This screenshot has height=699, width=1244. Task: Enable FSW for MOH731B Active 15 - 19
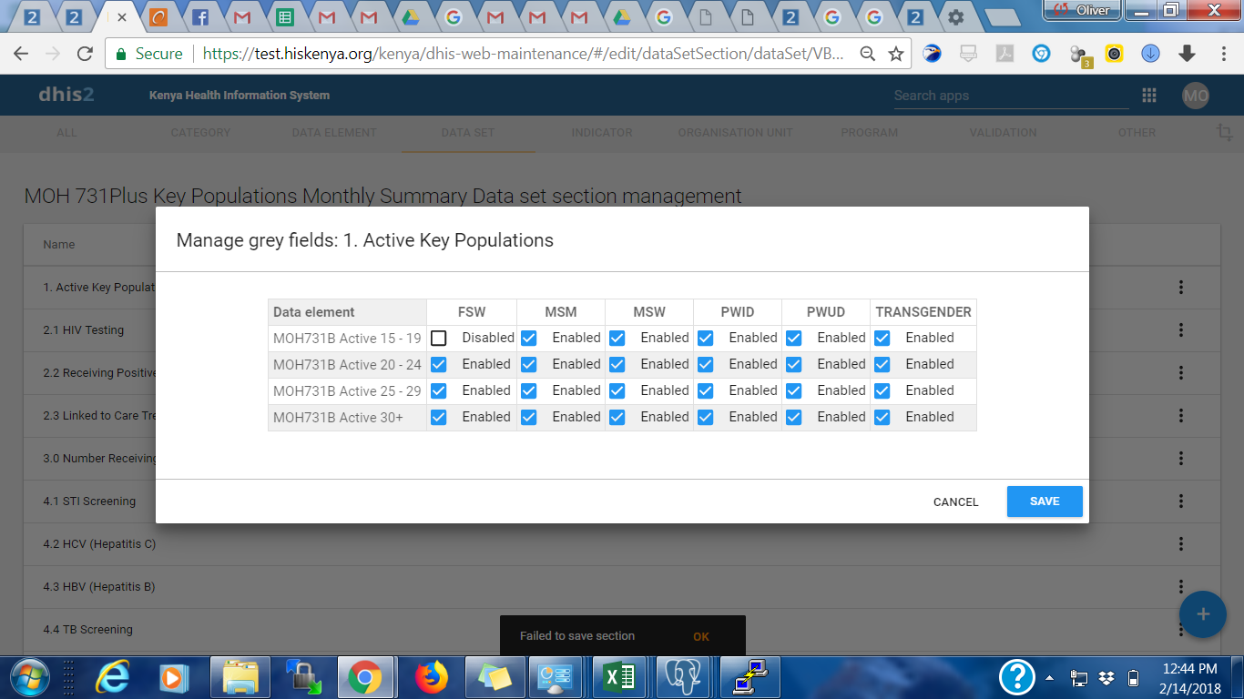pos(439,339)
